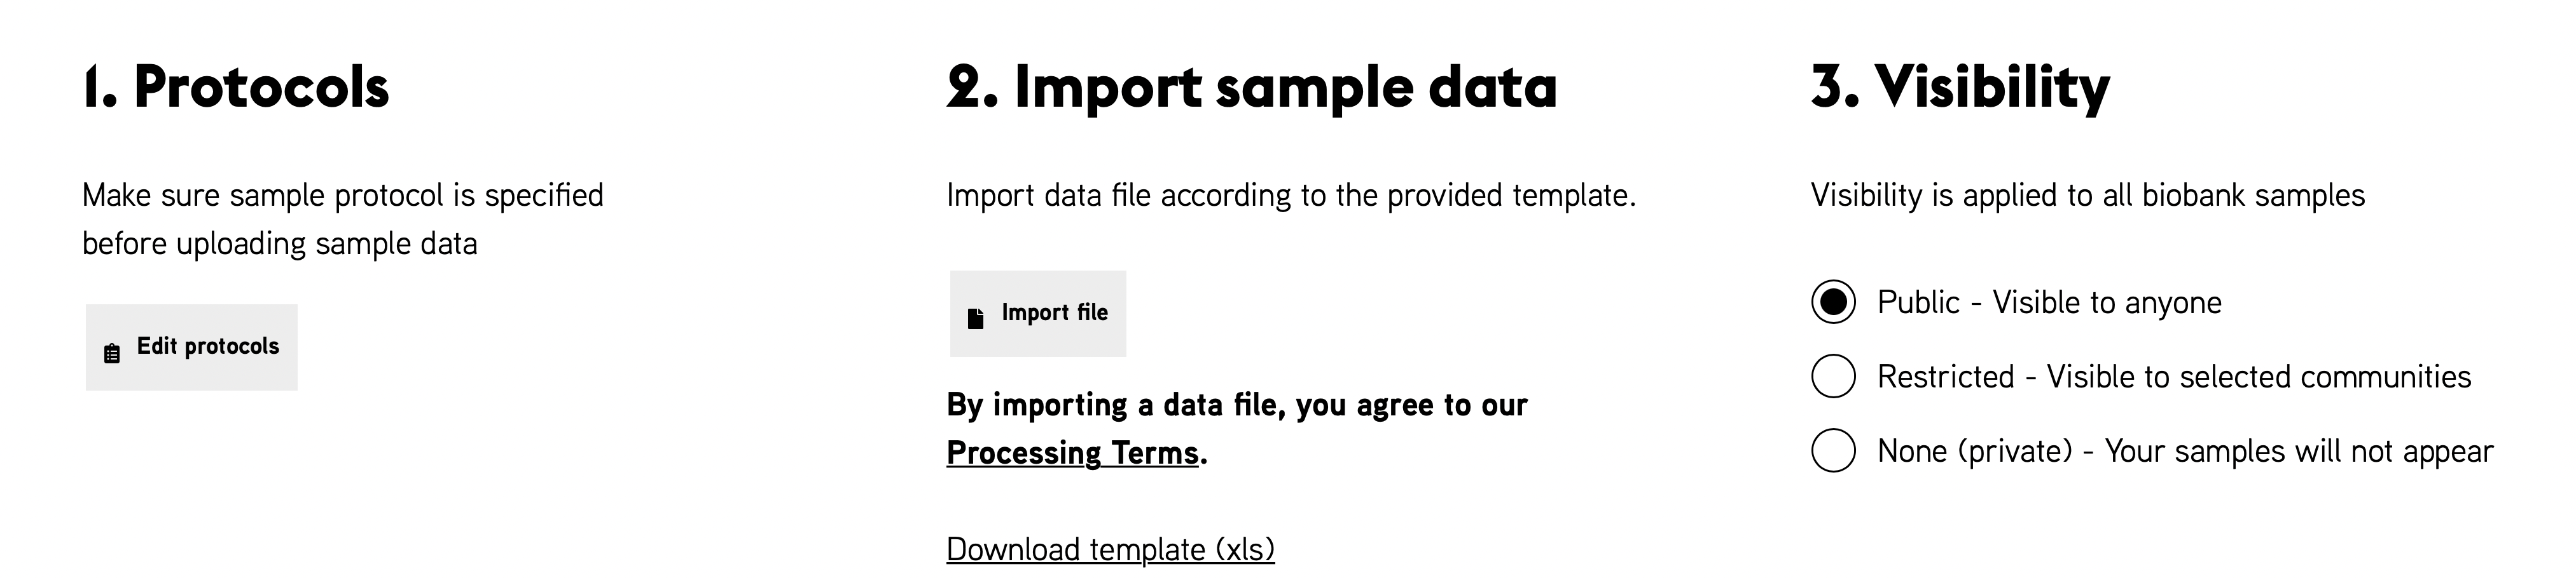This screenshot has height=578, width=2576.
Task: Click the clipboard icon on Edit protocols
Action: (112, 353)
